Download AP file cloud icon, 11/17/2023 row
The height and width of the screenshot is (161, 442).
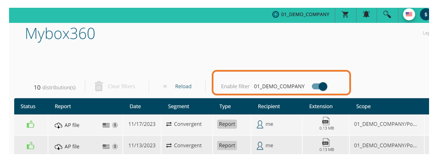click(58, 125)
